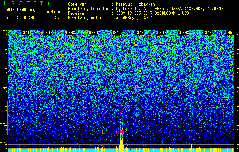Click the meteor label
Viewport: 239px width, 152px height.
(54, 12)
